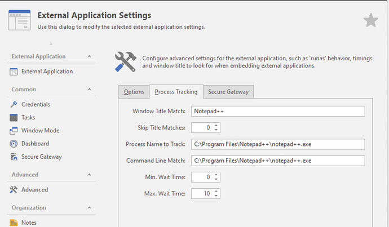Switch to the Secure Gateway tab
The width and height of the screenshot is (389, 227).
228,92
